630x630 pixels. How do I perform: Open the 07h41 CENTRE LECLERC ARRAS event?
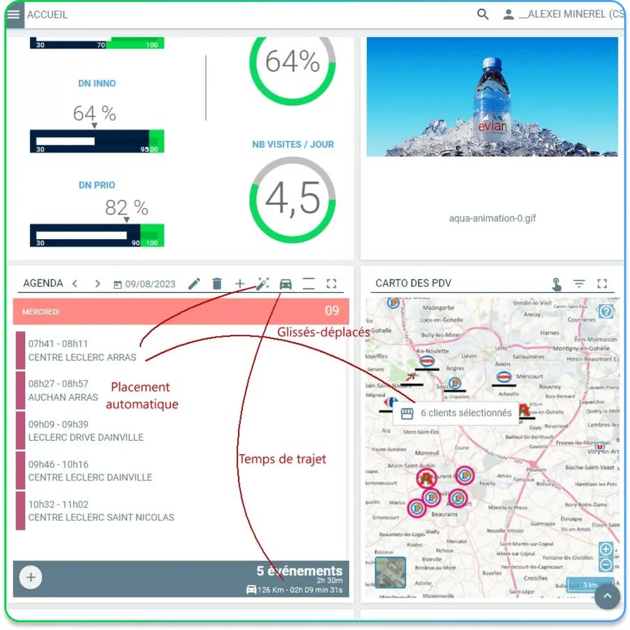click(x=181, y=350)
